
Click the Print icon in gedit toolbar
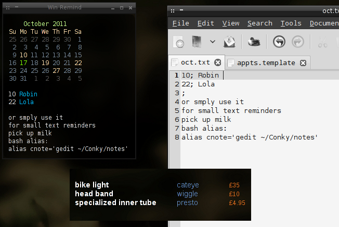coord(254,42)
